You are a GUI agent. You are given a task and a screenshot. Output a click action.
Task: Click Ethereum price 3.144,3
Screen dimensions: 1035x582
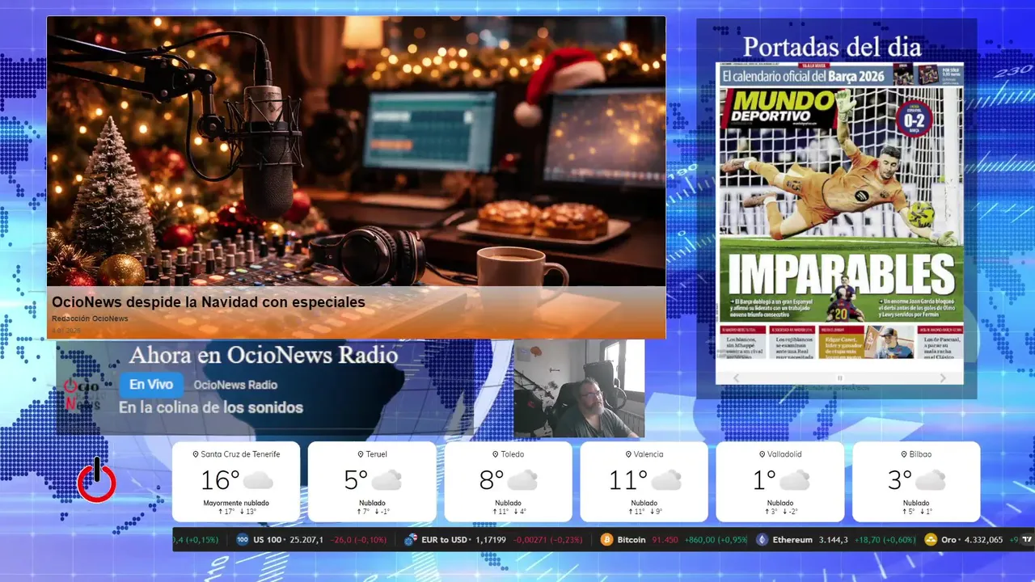(x=833, y=539)
